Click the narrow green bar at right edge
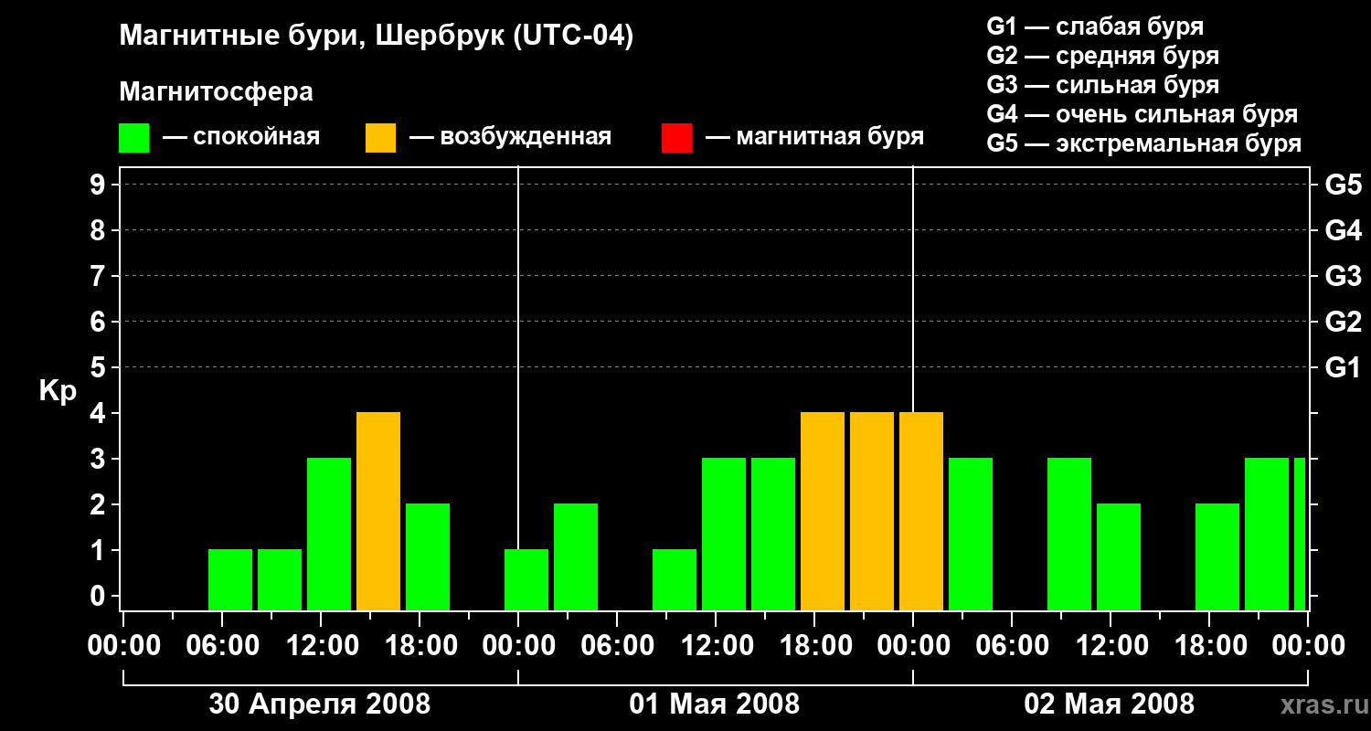 click(1300, 535)
